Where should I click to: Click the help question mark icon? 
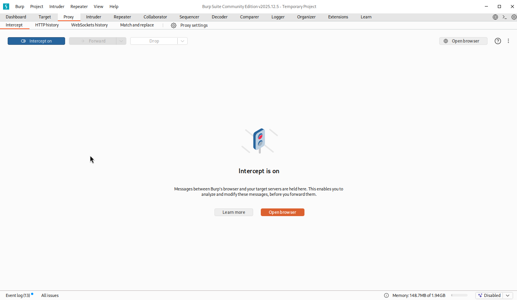(497, 41)
